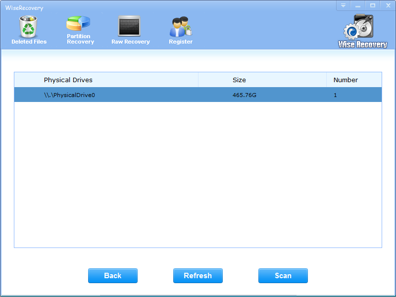The height and width of the screenshot is (297, 396).
Task: Click the 465.76G size cell
Action: click(x=245, y=95)
